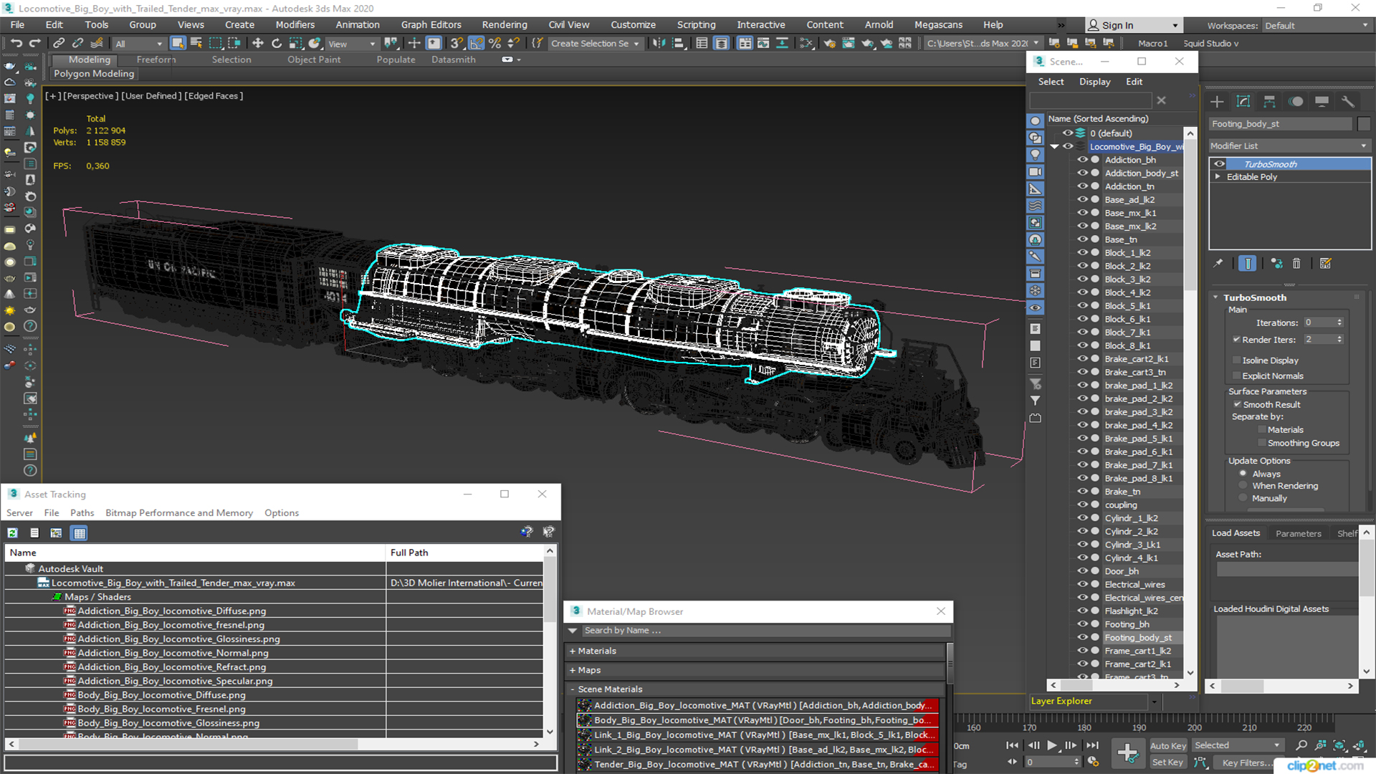
Task: Click Pin Stack icon below modifier stack
Action: 1218,264
